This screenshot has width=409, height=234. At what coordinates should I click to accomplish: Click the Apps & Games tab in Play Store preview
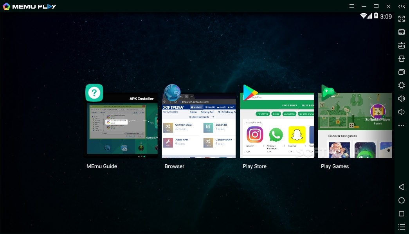pos(289,105)
